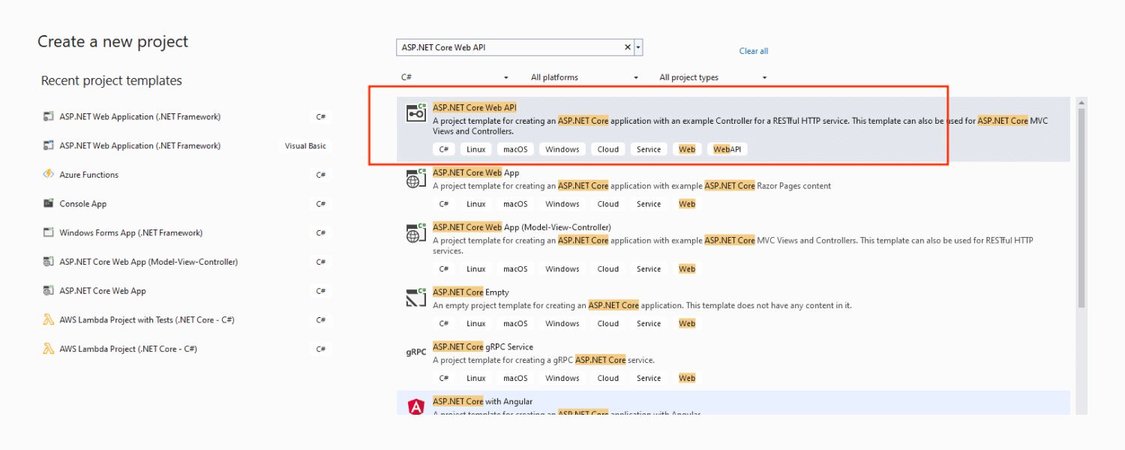
Task: Open the search history dropdown arrow
Action: tap(638, 46)
